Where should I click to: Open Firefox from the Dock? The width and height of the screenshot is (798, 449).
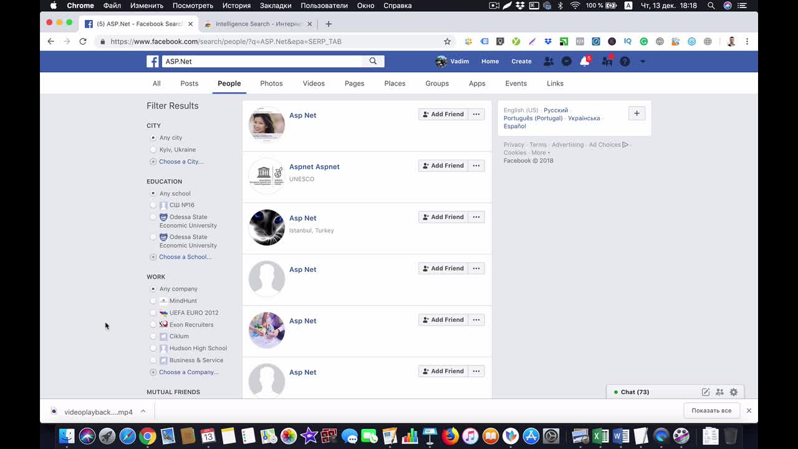coord(450,436)
